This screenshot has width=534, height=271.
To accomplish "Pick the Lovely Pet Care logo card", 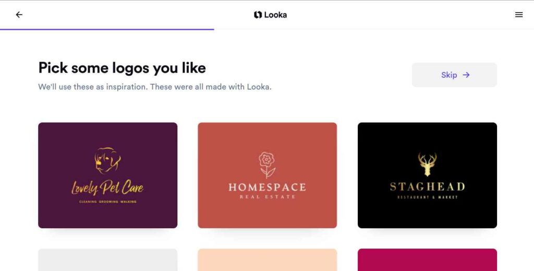I will point(107,175).
